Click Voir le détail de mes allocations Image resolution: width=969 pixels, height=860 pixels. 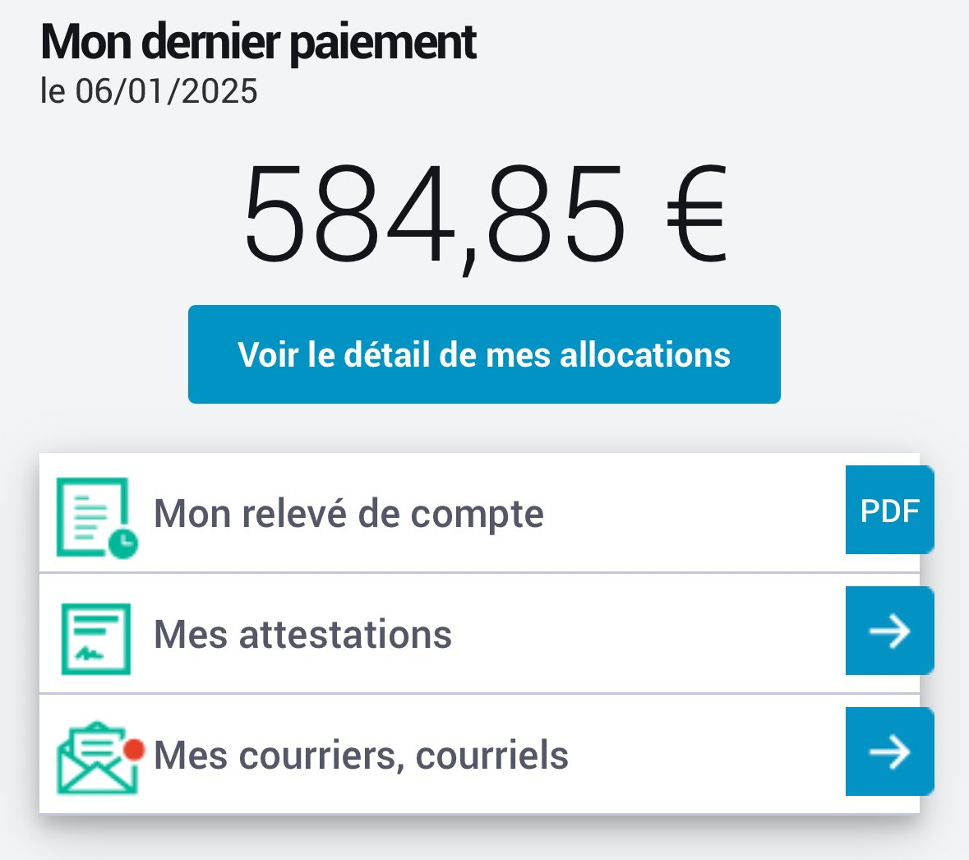pos(484,354)
